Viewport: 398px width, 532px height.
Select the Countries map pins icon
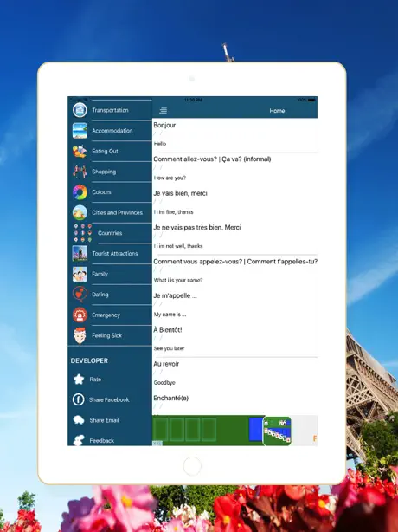coord(83,233)
